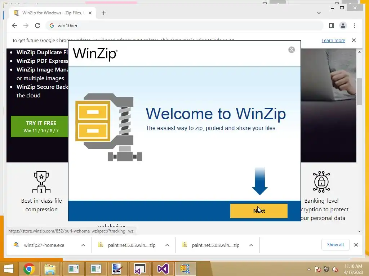Click the yellow Next button in WinZip installer
This screenshot has width=369, height=276.
click(x=259, y=211)
